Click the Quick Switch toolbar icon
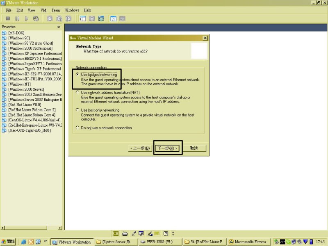This screenshot has width=328, height=246. coord(92,18)
